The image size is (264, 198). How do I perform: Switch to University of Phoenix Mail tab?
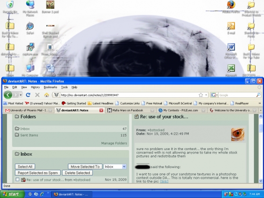(28, 110)
